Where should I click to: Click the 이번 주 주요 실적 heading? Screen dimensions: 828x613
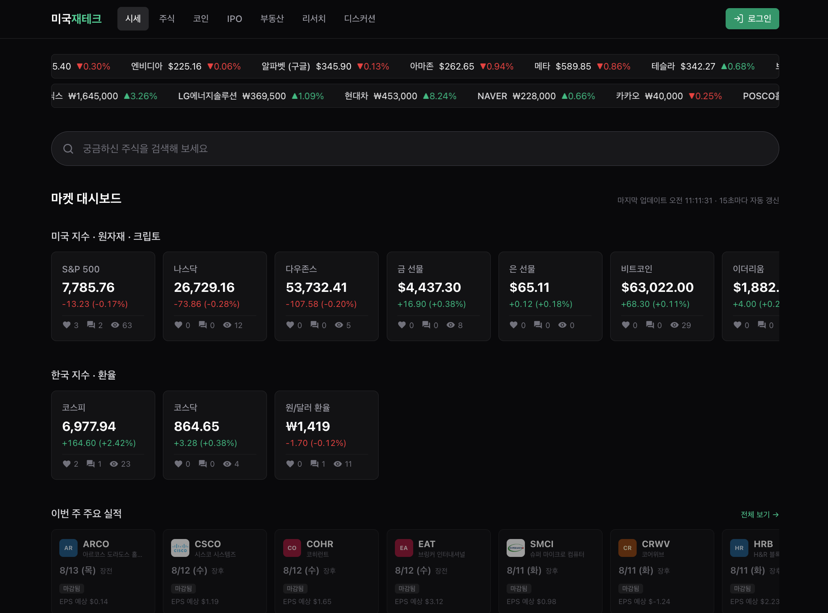87,513
